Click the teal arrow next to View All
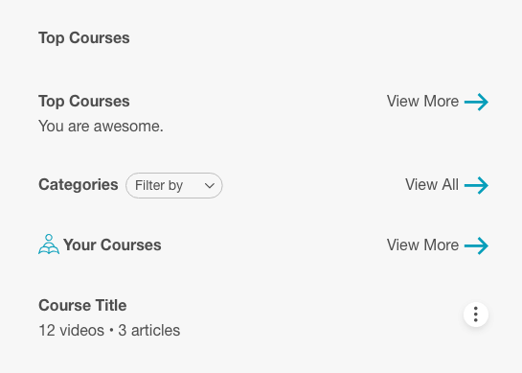 [x=476, y=185]
